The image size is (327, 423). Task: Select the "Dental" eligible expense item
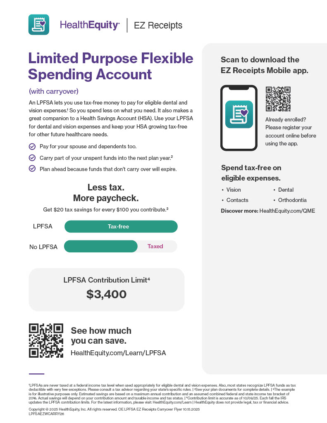286,190
